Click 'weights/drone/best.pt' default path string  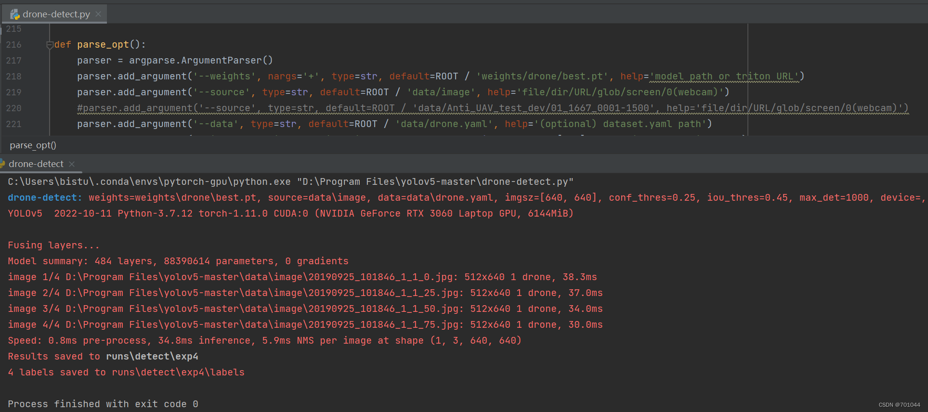(542, 77)
